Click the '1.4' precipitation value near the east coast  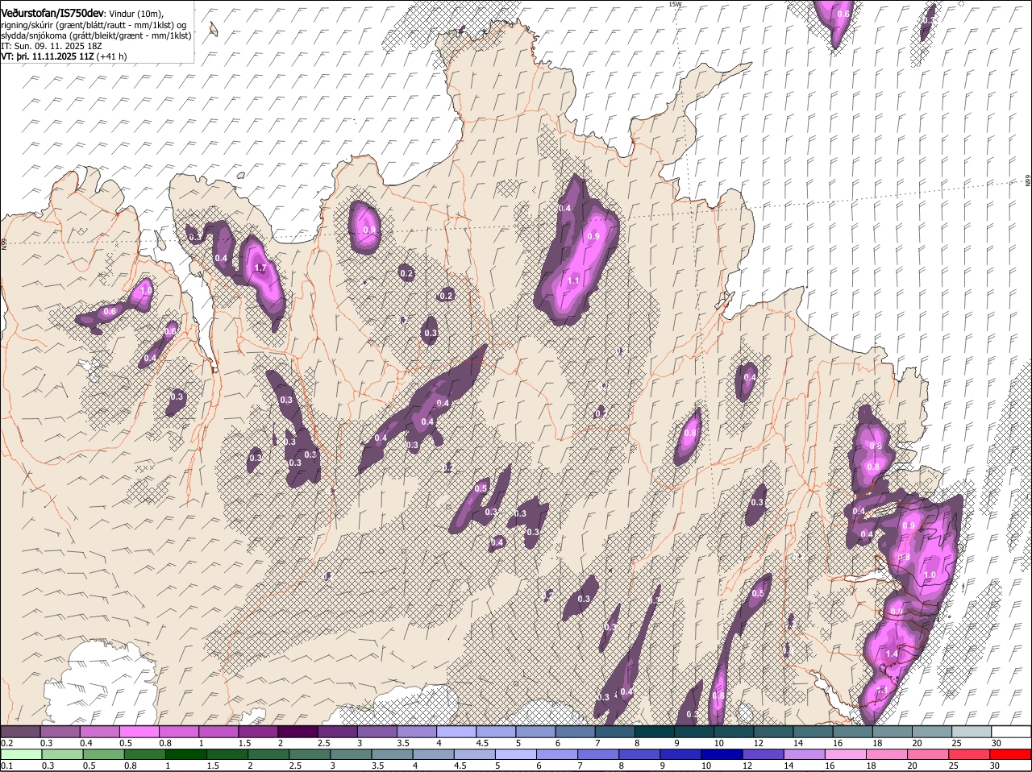point(892,654)
